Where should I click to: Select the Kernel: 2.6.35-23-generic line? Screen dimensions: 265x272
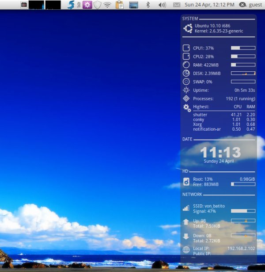pyautogui.click(x=219, y=31)
